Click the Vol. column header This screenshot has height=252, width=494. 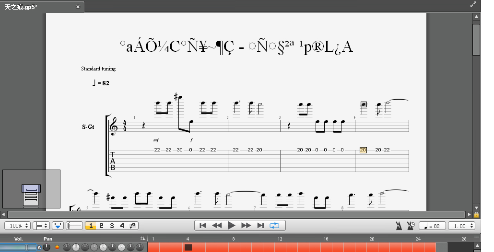pyautogui.click(x=18, y=239)
